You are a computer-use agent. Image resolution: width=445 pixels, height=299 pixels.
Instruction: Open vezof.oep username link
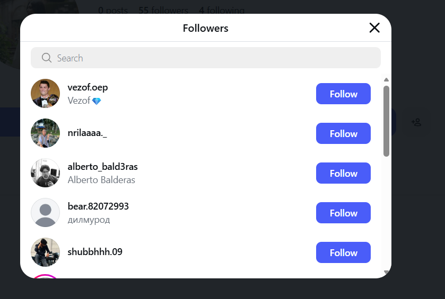coord(88,87)
